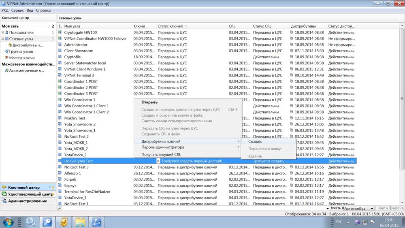Screen dimensions: 405x228
Task: Switch to the Ключевой центр section
Action: 28,187
